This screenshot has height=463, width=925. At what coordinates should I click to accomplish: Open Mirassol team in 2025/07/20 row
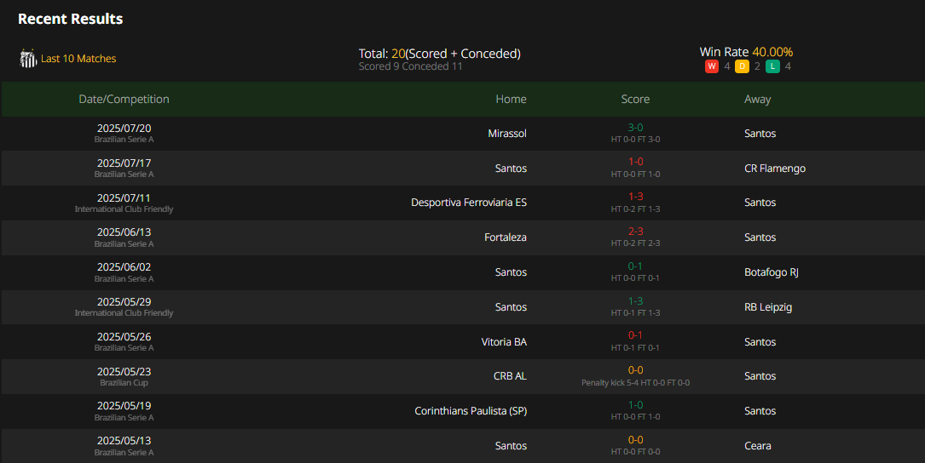point(507,133)
